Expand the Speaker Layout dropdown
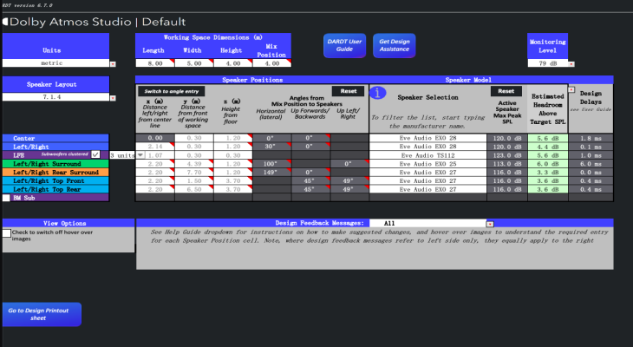 (x=112, y=98)
